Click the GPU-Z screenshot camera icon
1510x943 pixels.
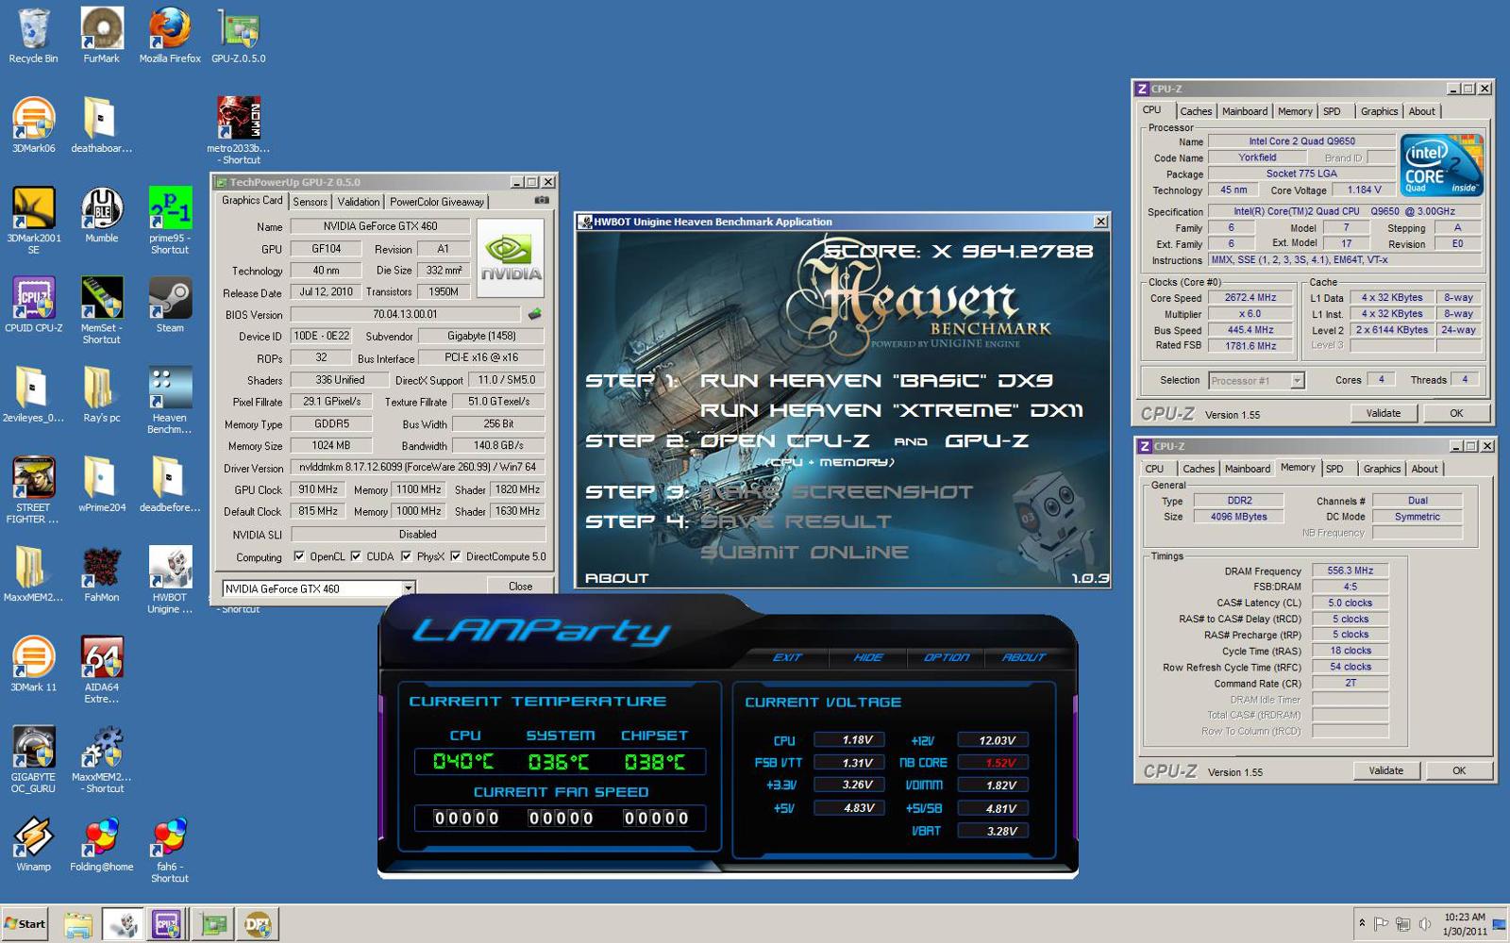point(542,200)
